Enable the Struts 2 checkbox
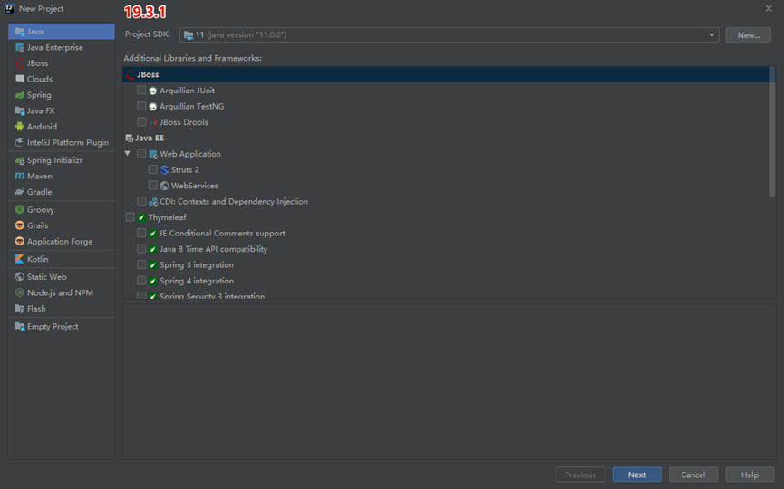Viewport: 784px width, 489px height. (153, 170)
